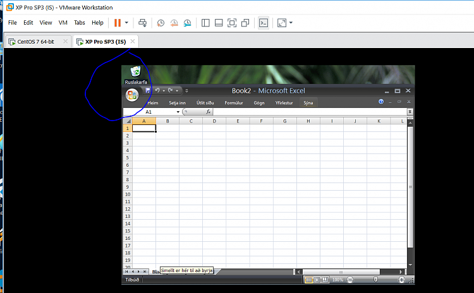Open the Sýna ribbon tab
Image resolution: width=474 pixels, height=293 pixels.
pyautogui.click(x=308, y=103)
